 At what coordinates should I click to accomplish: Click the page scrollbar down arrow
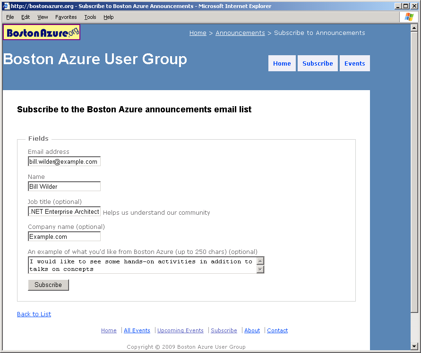(x=414, y=346)
